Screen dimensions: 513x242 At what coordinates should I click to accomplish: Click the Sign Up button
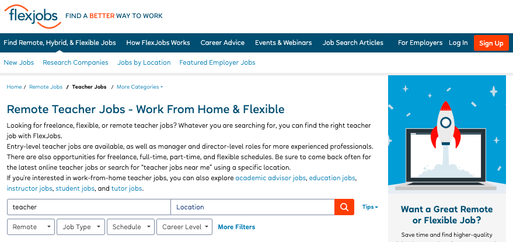491,43
